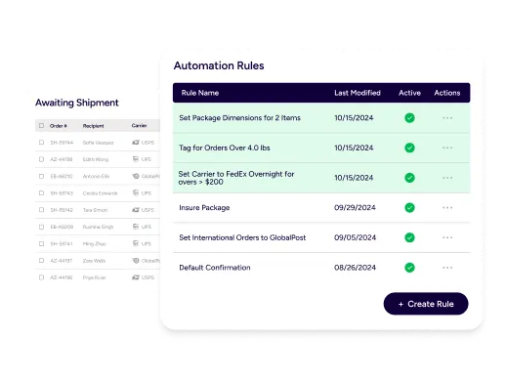The width and height of the screenshot is (507, 381).
Task: Open rule 'Set Carrier to FedEx Overnight'
Action: click(x=236, y=178)
